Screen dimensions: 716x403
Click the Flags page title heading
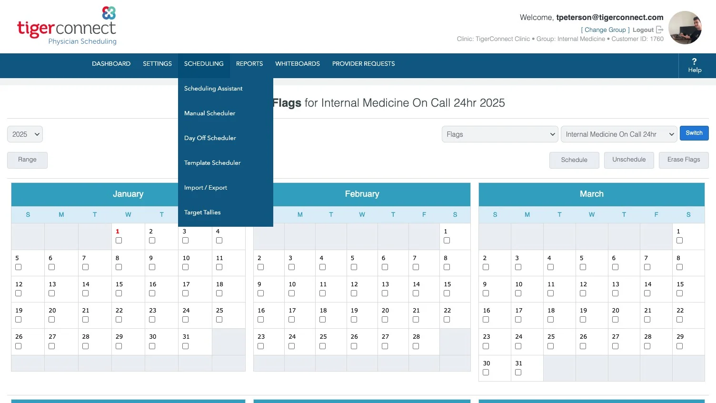(388, 103)
